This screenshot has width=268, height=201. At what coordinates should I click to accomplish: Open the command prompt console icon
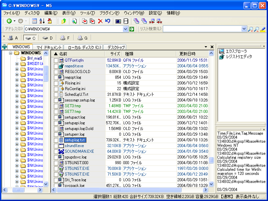(118, 21)
